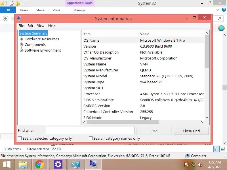227x170 pixels.
Task: Expand the Software Environment node
Action: coord(22,50)
